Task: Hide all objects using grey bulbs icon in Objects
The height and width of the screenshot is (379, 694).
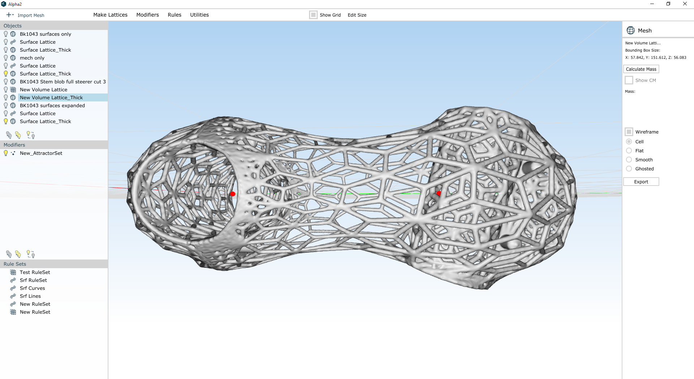Action: 9,135
